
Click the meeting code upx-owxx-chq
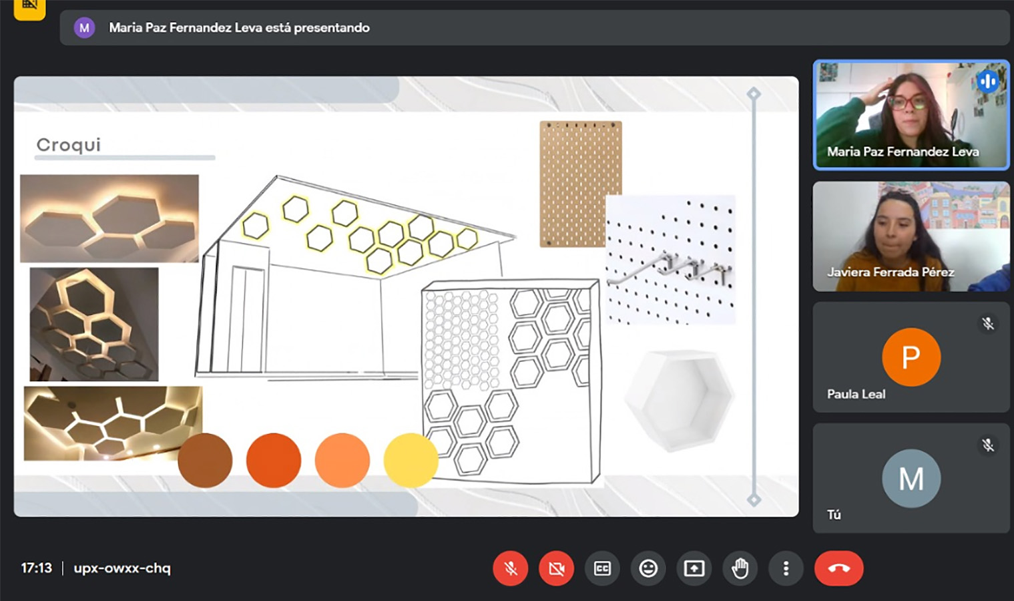(x=121, y=568)
